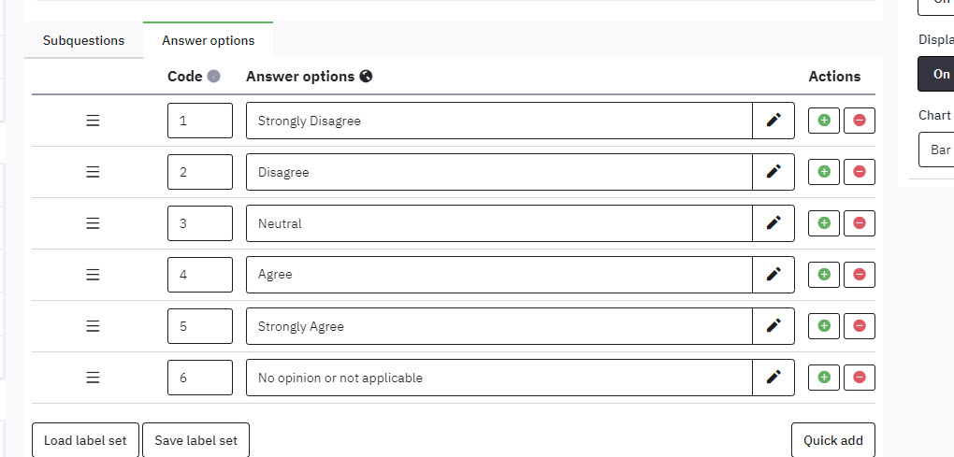Viewport: 954px width, 457px height.
Task: Click the Load label set button
Action: pos(85,440)
